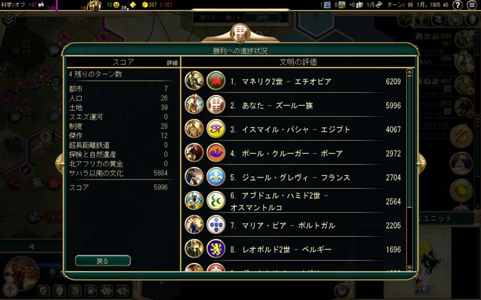The height and width of the screenshot is (300, 481).
Task: Click the help question mark icon
Action: coord(458,5)
